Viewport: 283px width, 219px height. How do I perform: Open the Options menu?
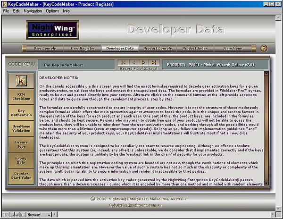[52, 11]
